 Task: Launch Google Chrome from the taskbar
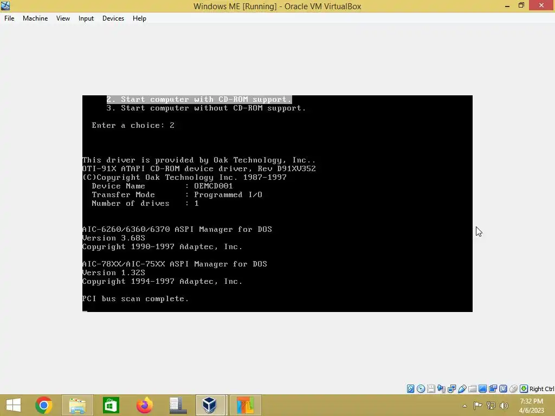tap(44, 405)
